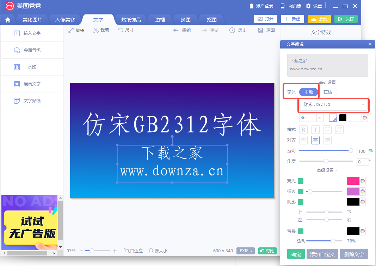The image size is (376, 266).
Task: Toggle the 描边 stroke checkbox
Action: pos(301,192)
